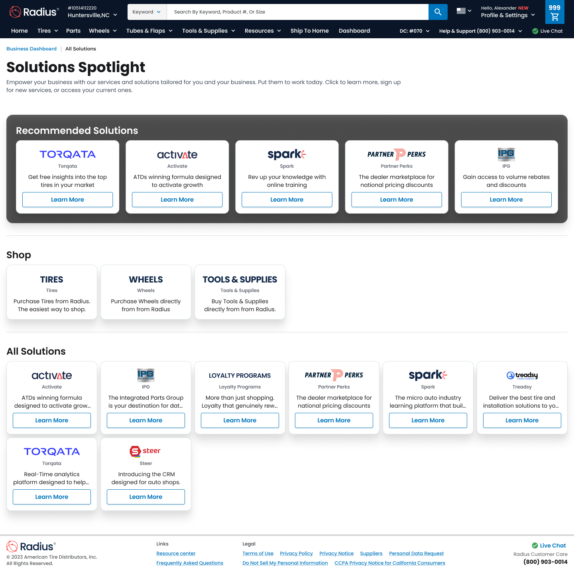This screenshot has height=573, width=574.
Task: Click Learn More on All Solutions Spark card
Action: click(x=428, y=420)
